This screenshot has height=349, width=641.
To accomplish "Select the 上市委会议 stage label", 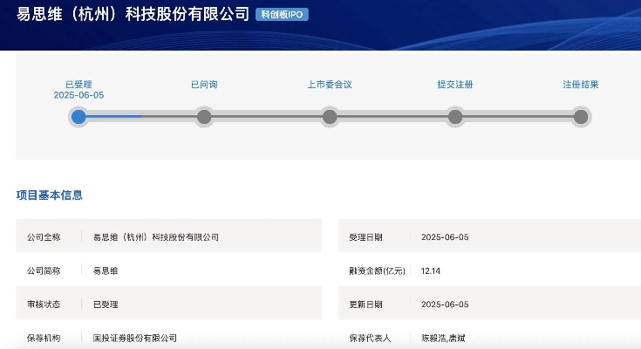I will point(330,85).
